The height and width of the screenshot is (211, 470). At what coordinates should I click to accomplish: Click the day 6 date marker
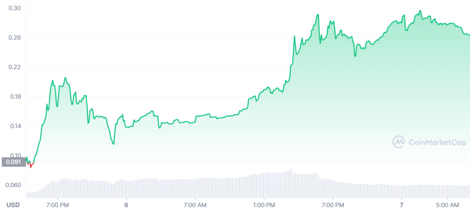[126, 205]
